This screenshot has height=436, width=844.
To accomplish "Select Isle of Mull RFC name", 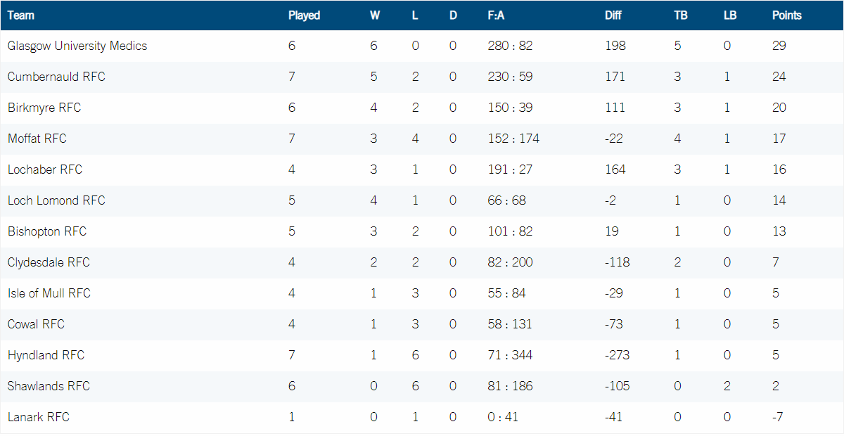I will [49, 293].
